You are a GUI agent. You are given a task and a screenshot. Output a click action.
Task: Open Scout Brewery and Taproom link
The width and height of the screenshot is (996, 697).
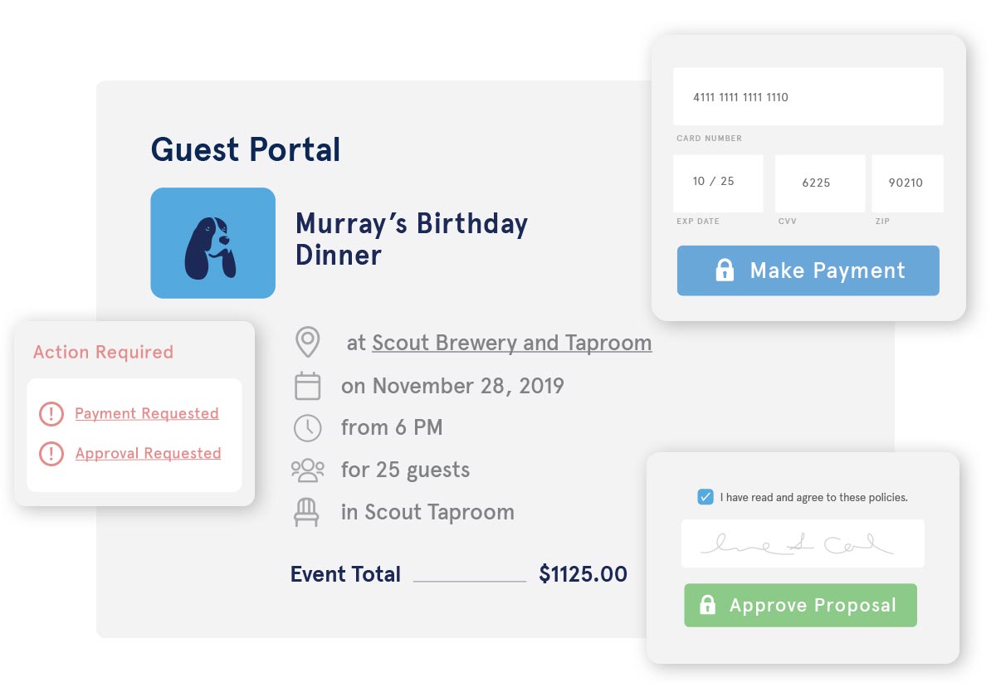(511, 343)
